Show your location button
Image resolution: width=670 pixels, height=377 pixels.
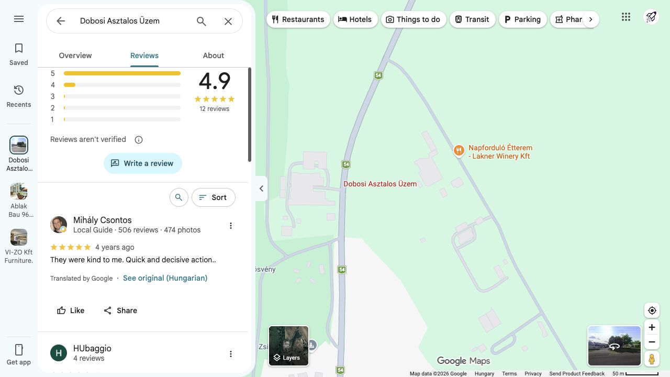pos(652,311)
